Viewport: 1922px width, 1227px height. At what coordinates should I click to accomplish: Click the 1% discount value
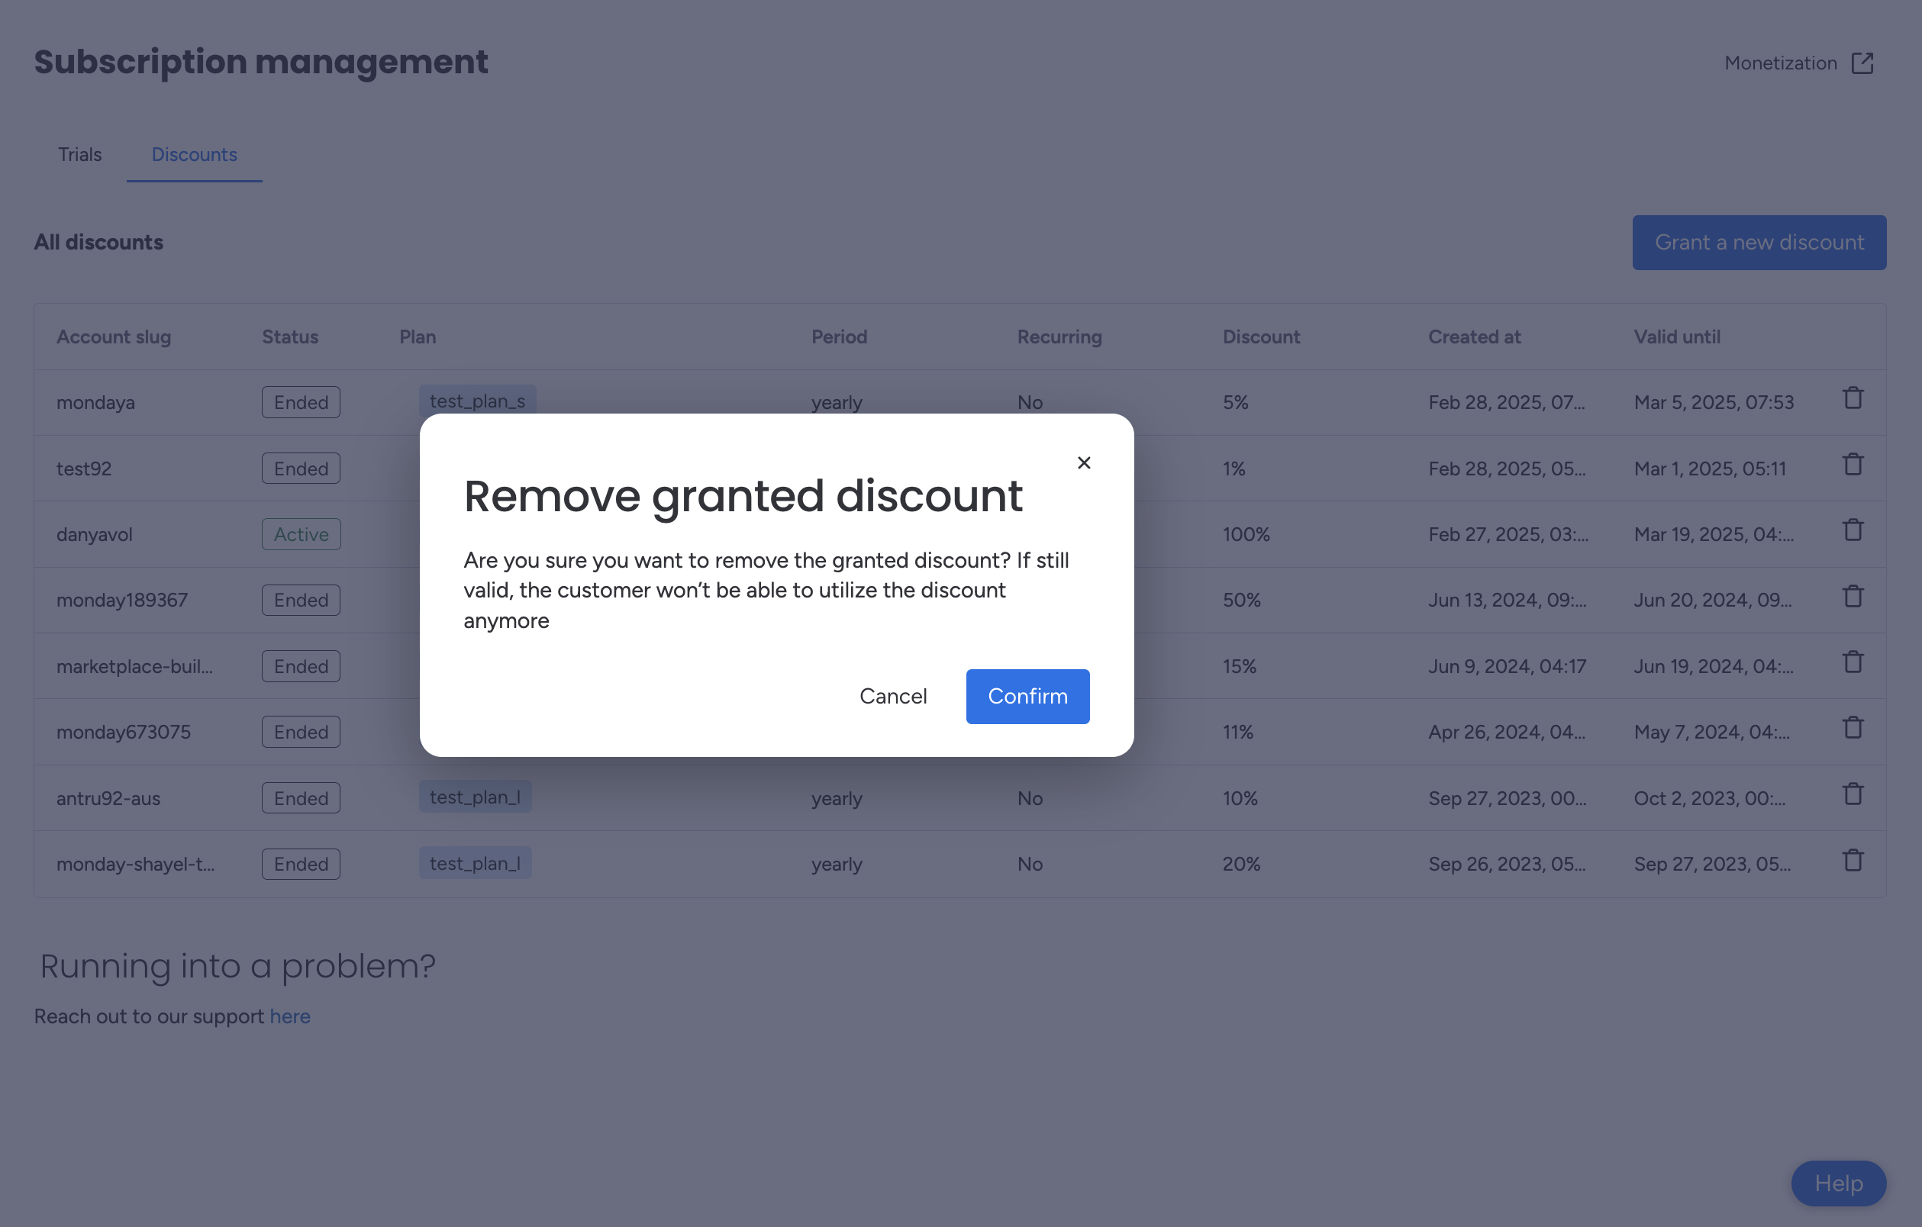pyautogui.click(x=1234, y=469)
